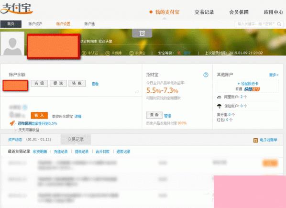Open 我的支付宝 in top navigation
The image size is (286, 208).
pos(167,12)
